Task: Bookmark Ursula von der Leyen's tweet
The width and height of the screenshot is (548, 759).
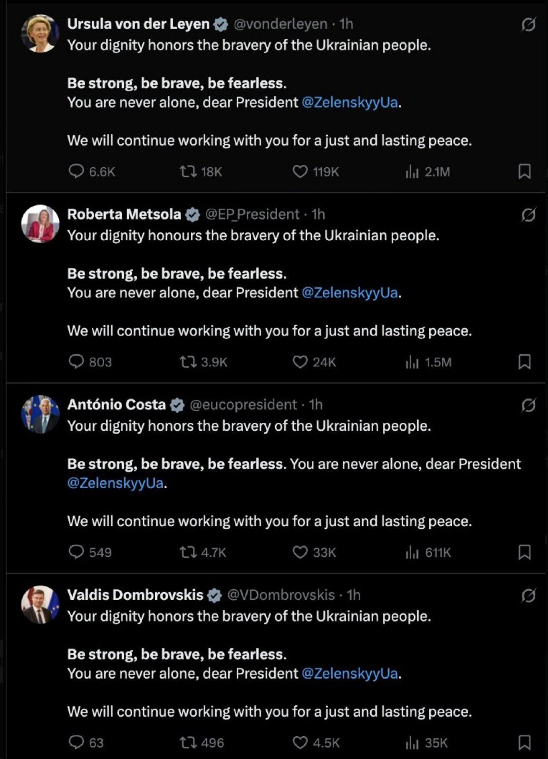Action: pos(524,171)
